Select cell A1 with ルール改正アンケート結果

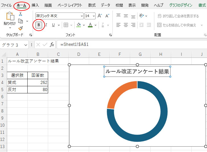[17, 61]
